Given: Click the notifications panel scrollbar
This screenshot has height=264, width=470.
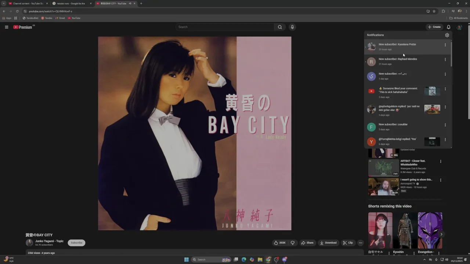Looking at the screenshot, I should (x=451, y=54).
